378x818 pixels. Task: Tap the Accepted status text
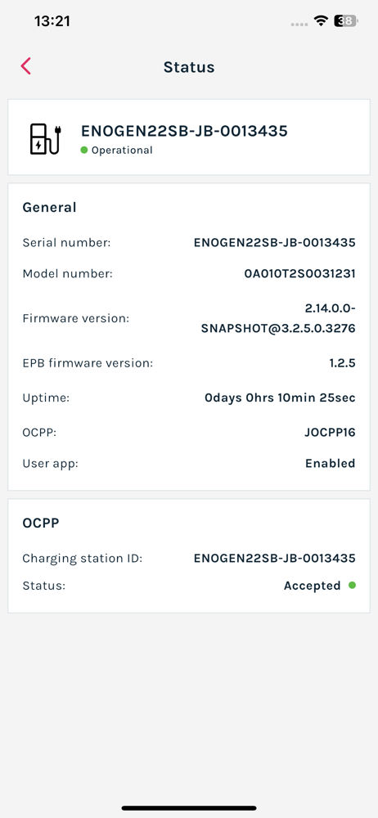coord(313,586)
